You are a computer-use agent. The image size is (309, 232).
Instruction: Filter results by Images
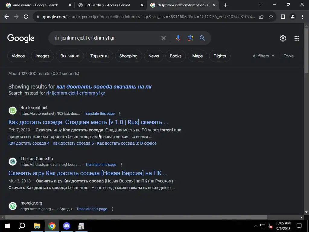pos(42,56)
